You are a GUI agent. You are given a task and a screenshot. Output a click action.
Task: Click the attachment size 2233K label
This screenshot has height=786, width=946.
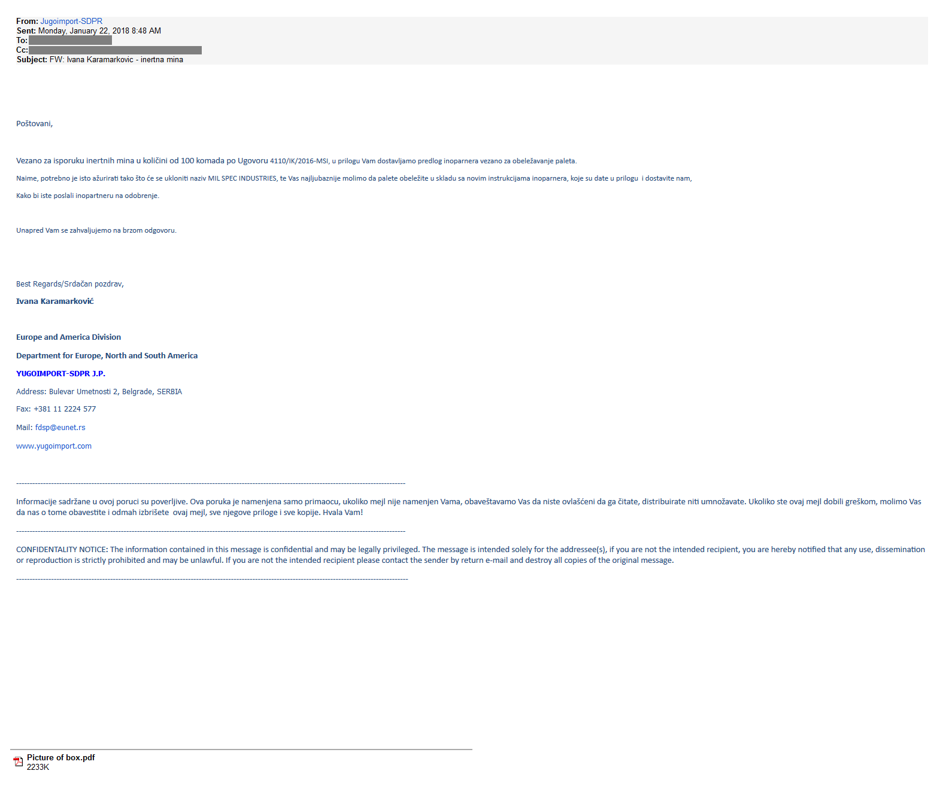pos(38,767)
